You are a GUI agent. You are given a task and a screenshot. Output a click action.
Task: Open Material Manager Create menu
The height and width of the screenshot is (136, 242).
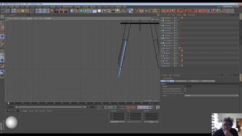pos(25,111)
